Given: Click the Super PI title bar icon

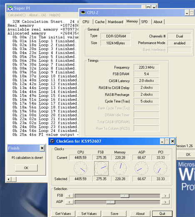Looking at the screenshot, I should pyautogui.click(x=10, y=8).
